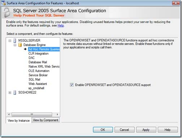Click the title bar application icon
Screen dimensions: 182x138
(3, 3)
